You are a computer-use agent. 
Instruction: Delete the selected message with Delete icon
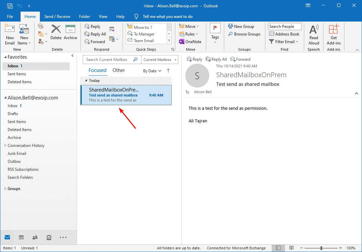56,32
